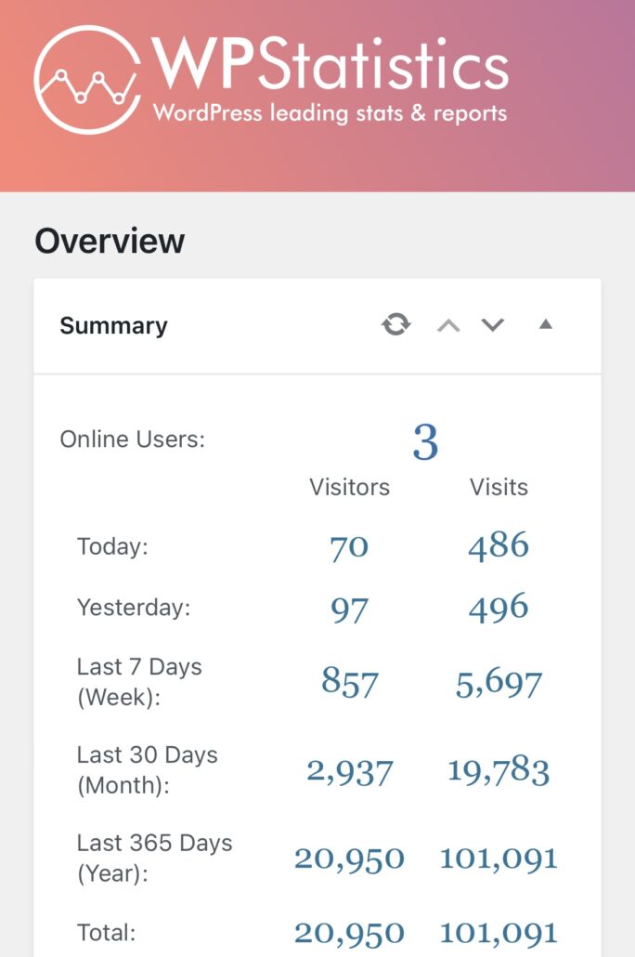Open the last 365 days visitors count

coord(349,859)
